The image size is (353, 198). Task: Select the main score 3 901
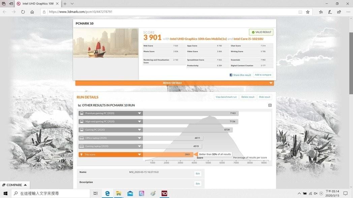[x=152, y=38]
